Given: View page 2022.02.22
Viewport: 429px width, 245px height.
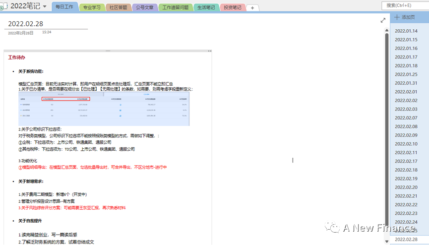Looking at the screenshot, I should click(406, 205).
